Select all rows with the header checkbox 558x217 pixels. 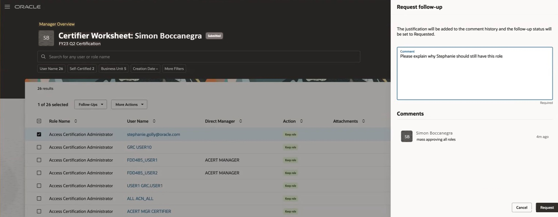click(39, 121)
